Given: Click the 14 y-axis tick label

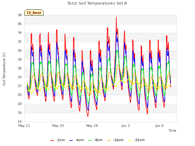Looking at the screenshot, I should (19, 122).
